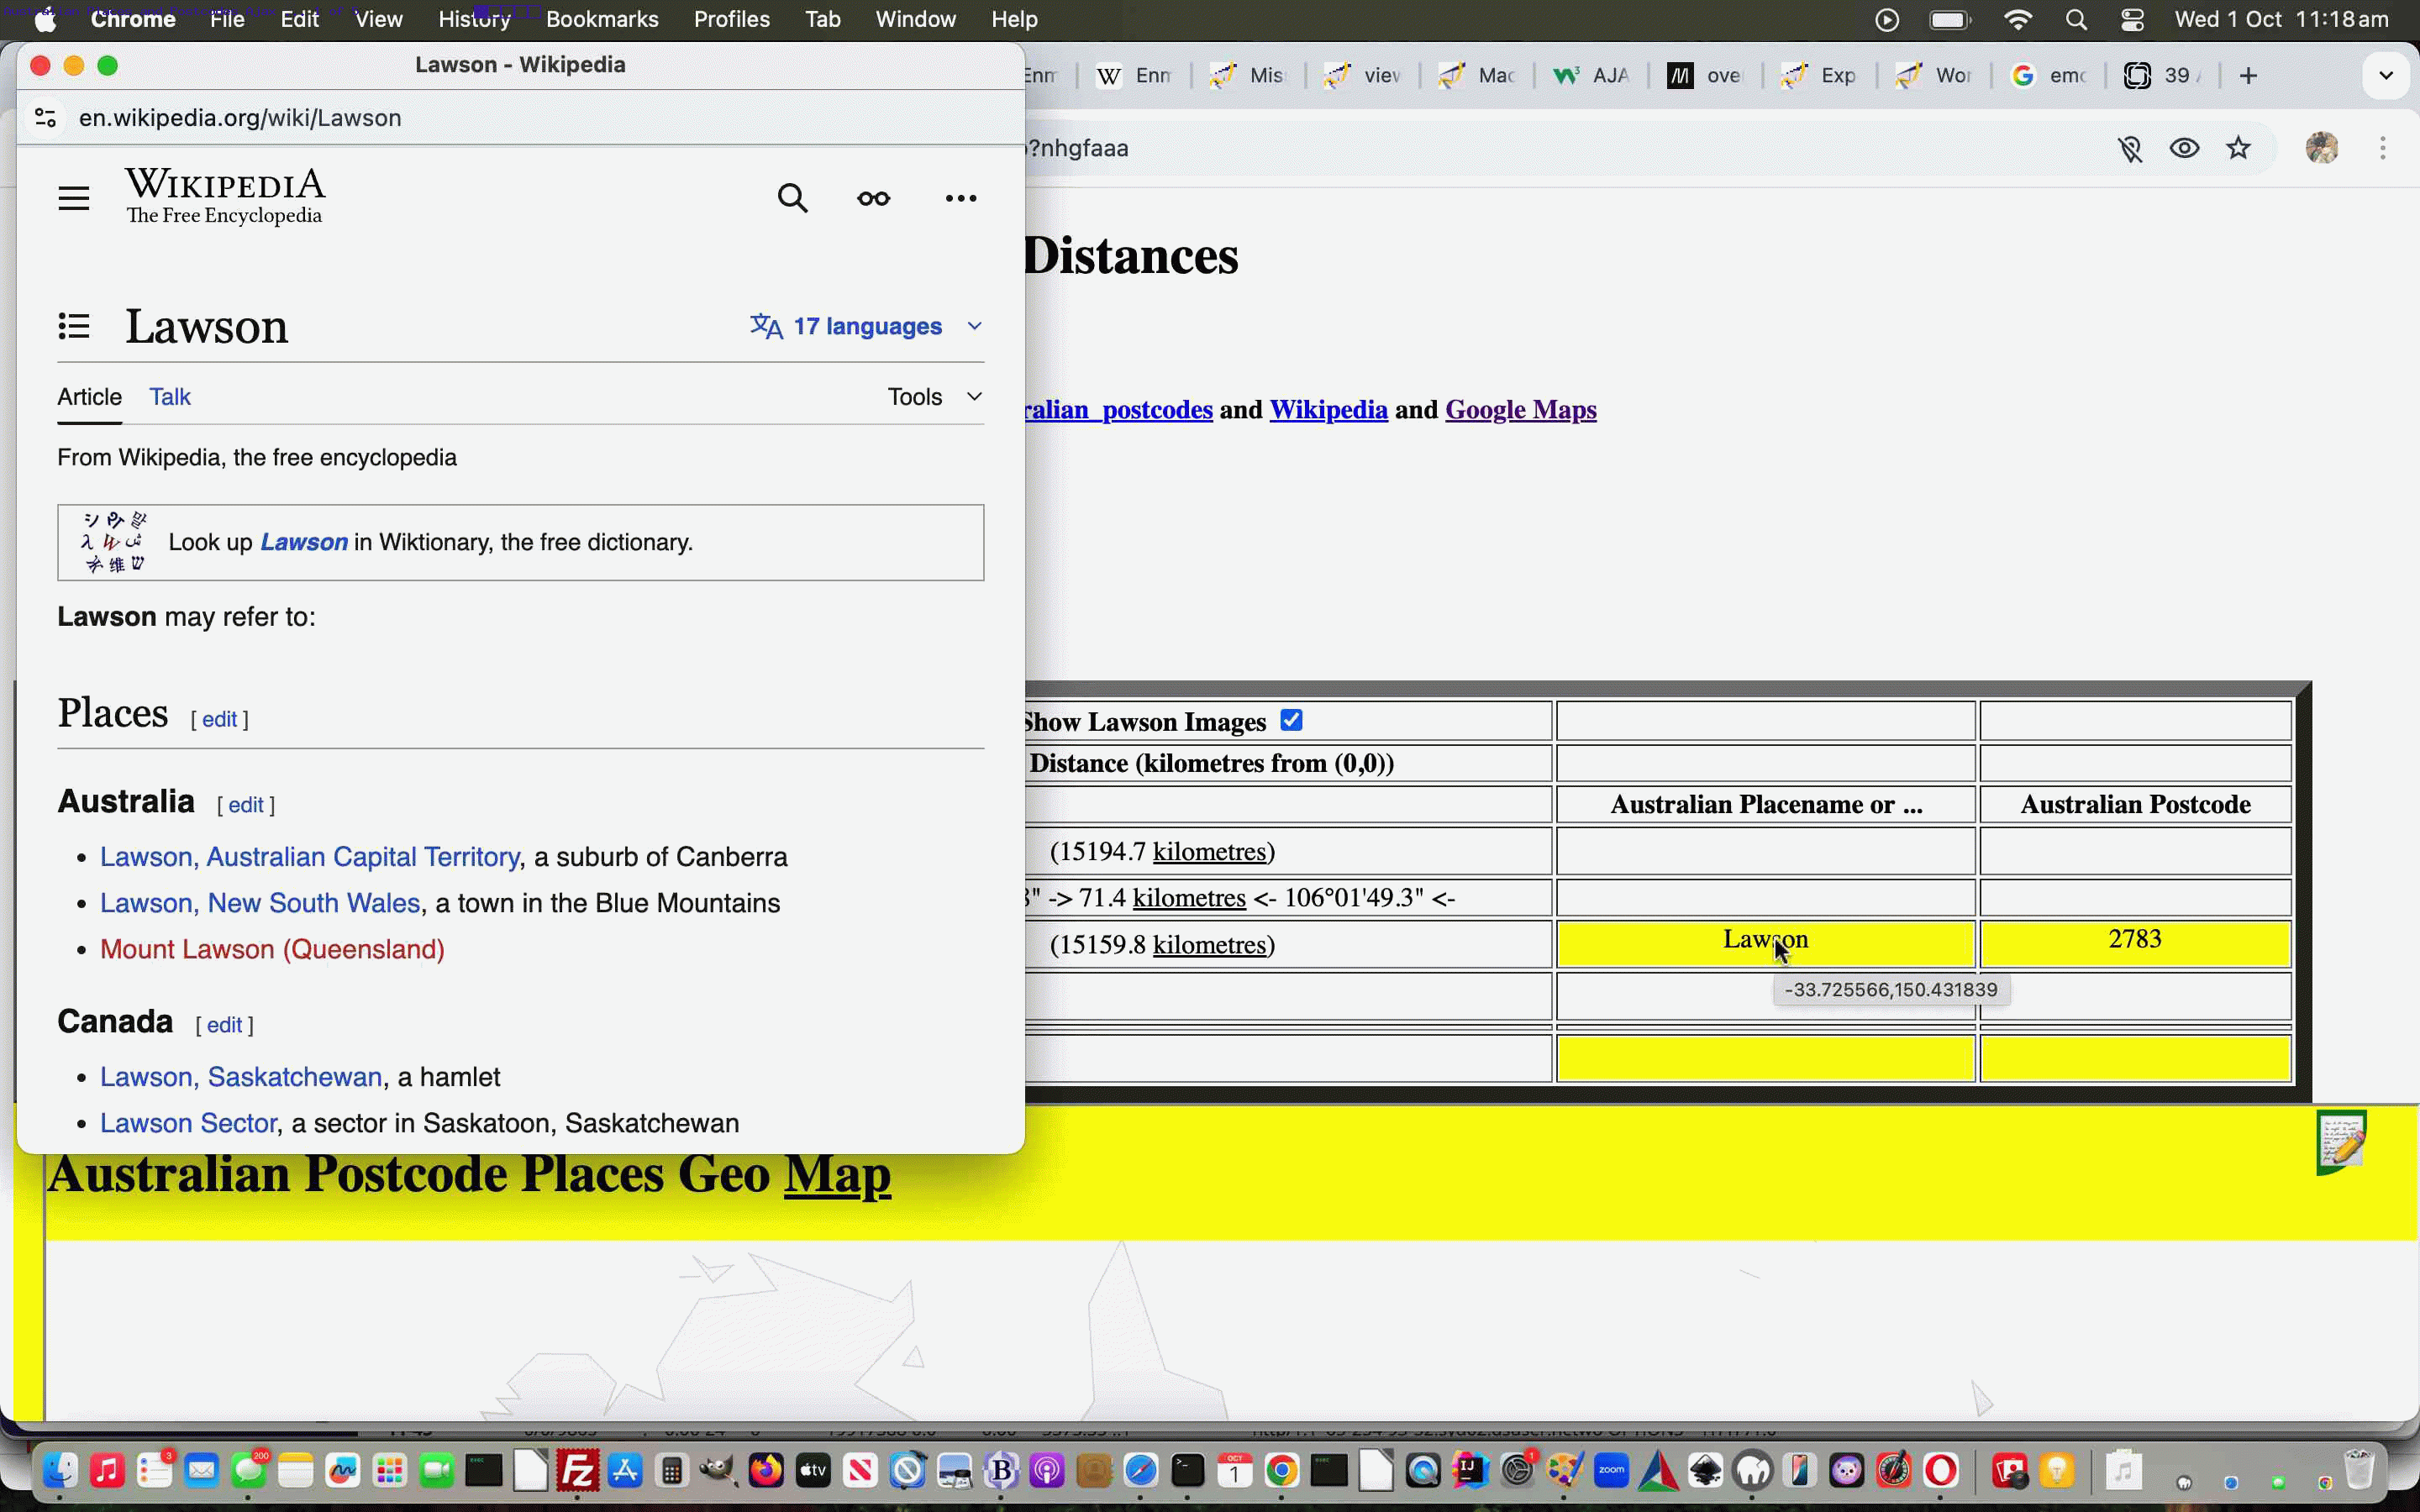Open Wikipedia main menu hamburger icon

point(73,198)
